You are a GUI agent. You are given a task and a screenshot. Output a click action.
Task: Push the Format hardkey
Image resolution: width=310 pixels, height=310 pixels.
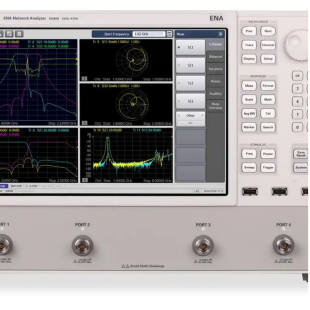pos(268,86)
